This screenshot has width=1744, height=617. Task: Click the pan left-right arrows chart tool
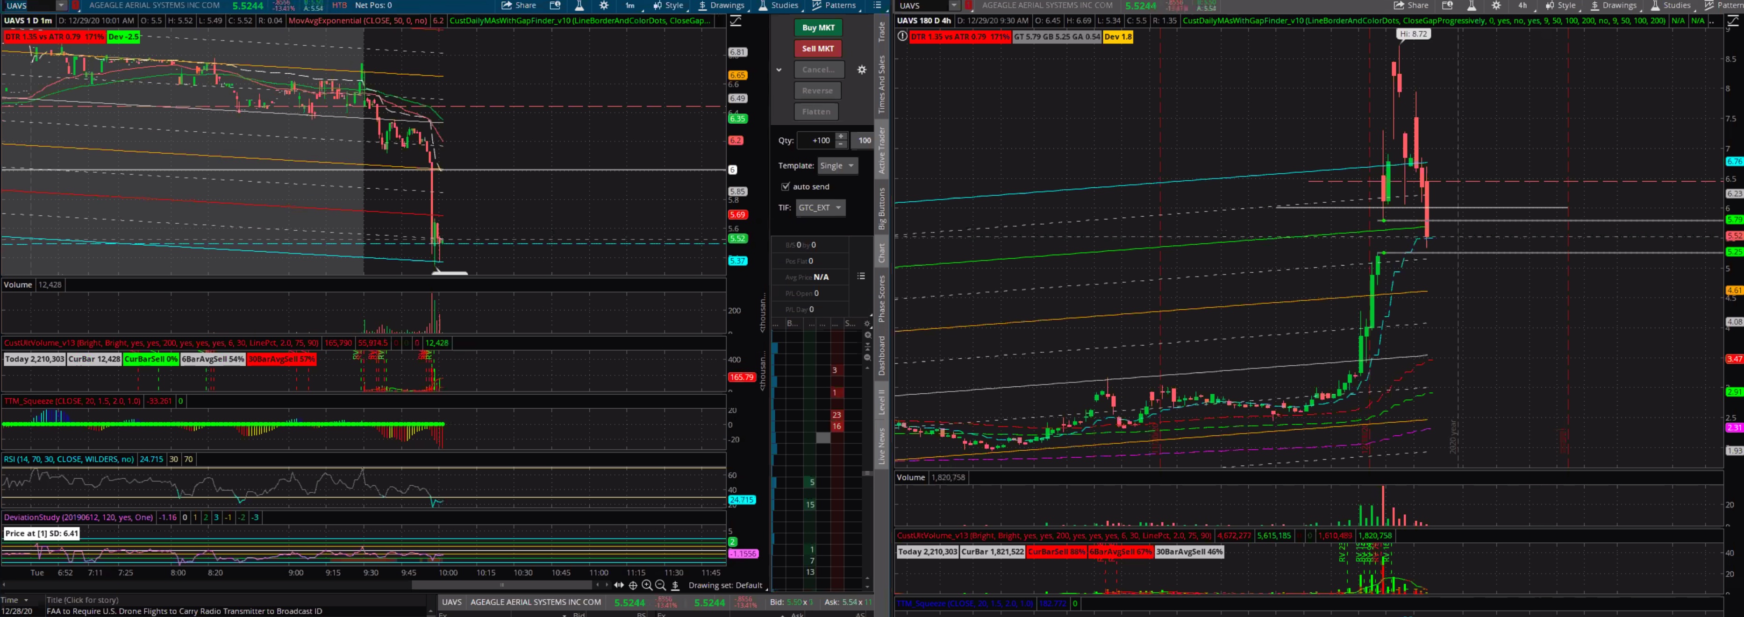(619, 585)
